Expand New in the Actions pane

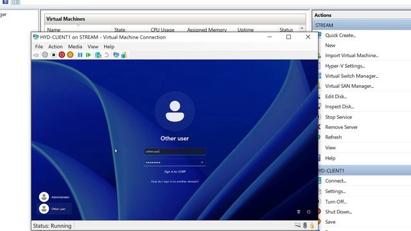[330, 46]
